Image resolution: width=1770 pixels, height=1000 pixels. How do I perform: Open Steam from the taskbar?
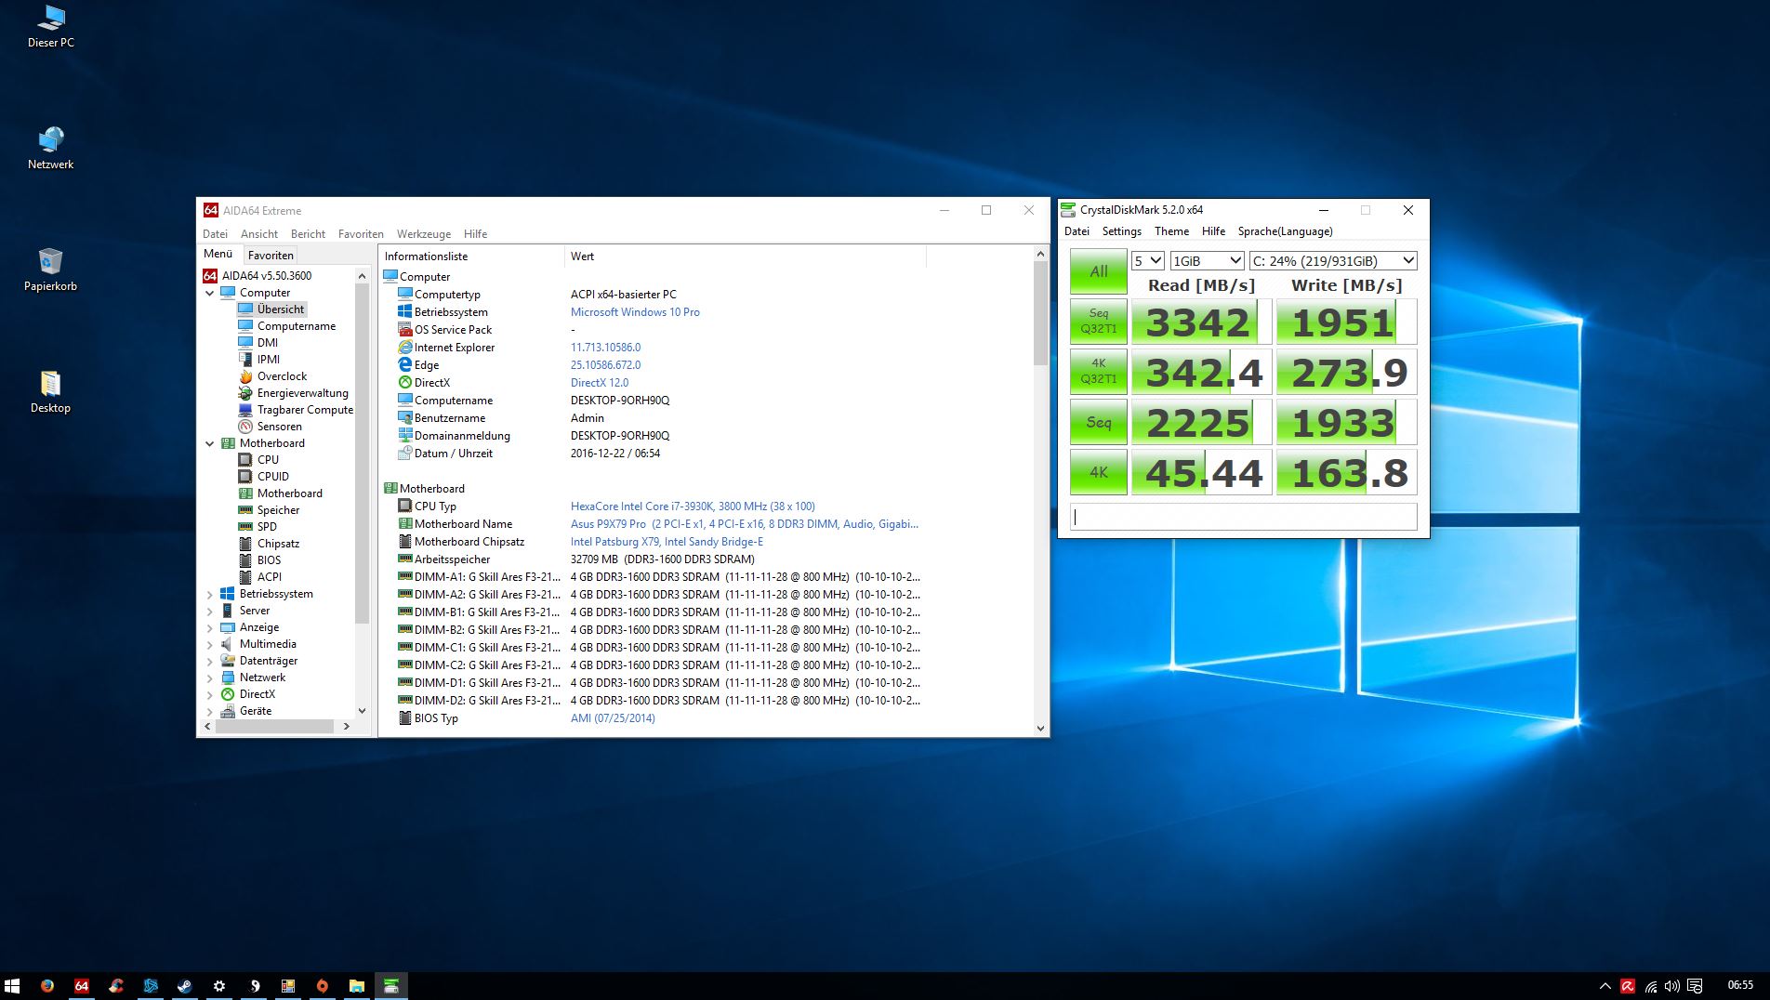coord(185,986)
